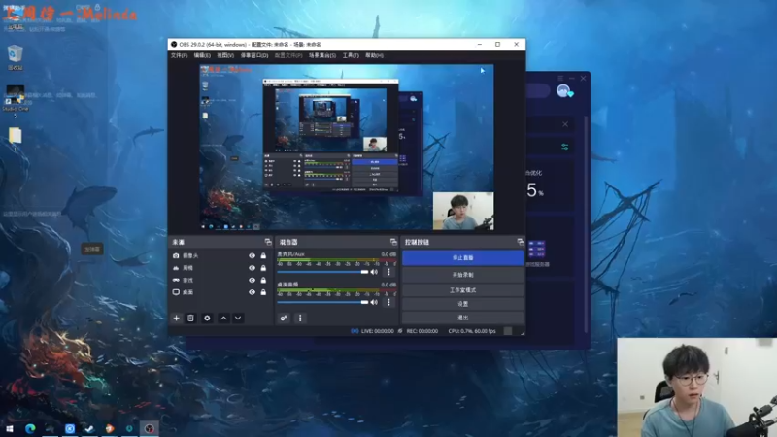Hide the game capture source via its eye icon

tap(252, 280)
